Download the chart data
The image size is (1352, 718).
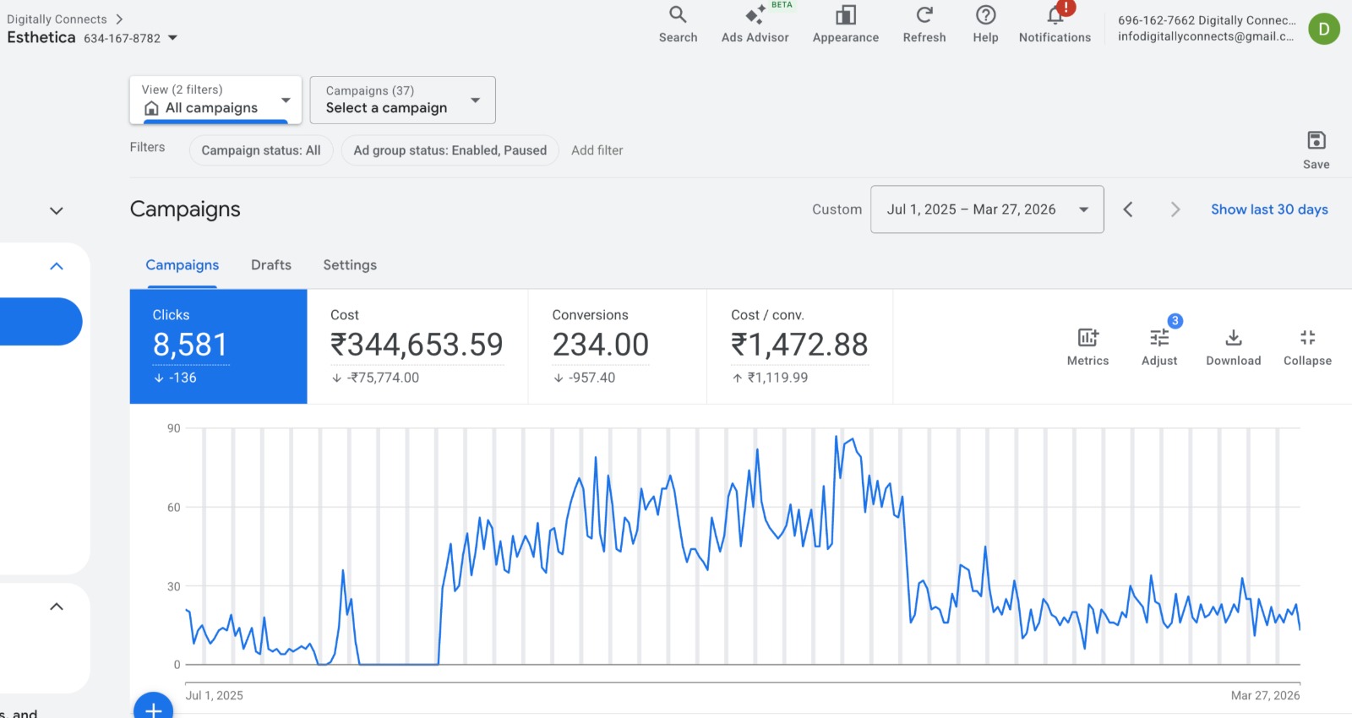[x=1233, y=347]
